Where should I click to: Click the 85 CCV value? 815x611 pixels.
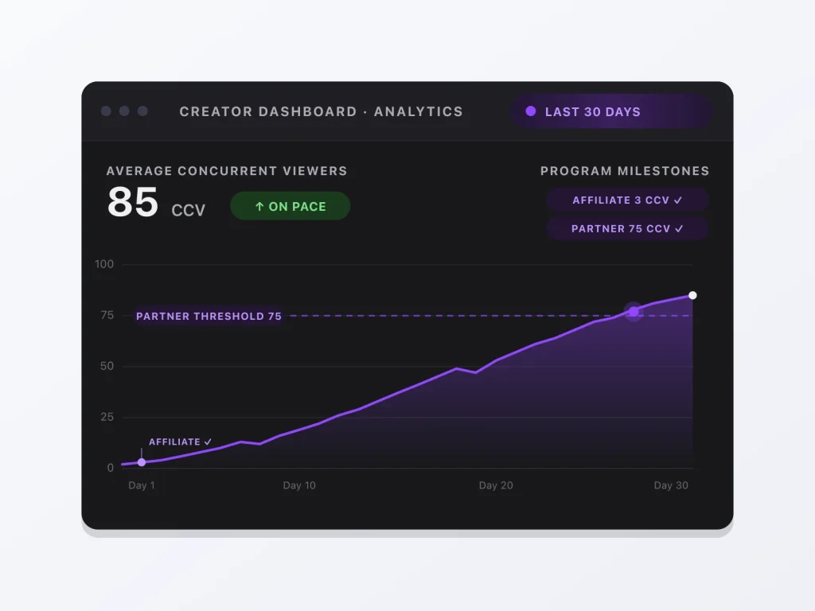[x=156, y=203]
